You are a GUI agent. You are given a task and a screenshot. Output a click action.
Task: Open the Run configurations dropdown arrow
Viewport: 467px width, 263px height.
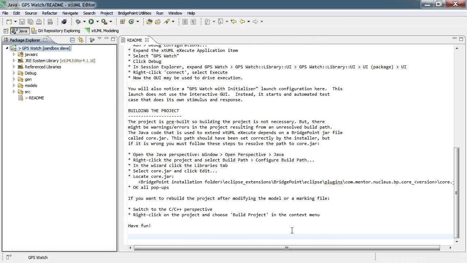point(97,22)
